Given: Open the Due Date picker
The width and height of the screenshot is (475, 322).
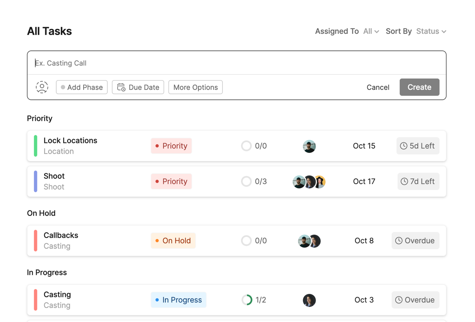Looking at the screenshot, I should click(138, 87).
